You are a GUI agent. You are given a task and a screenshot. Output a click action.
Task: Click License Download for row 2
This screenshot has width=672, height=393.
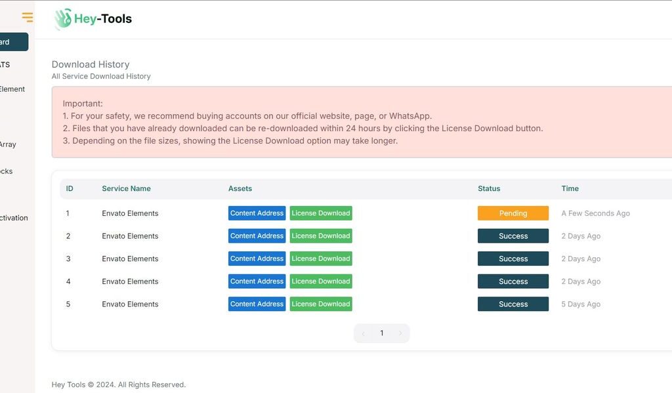click(x=321, y=236)
